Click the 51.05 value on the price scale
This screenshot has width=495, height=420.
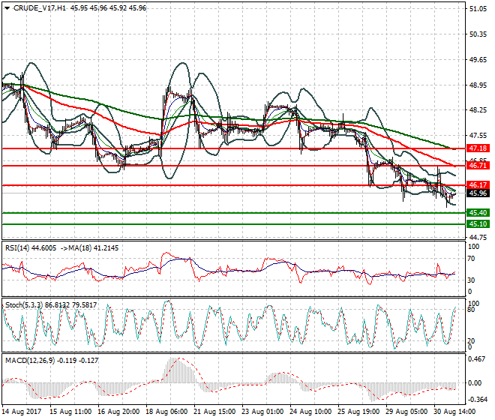click(477, 9)
